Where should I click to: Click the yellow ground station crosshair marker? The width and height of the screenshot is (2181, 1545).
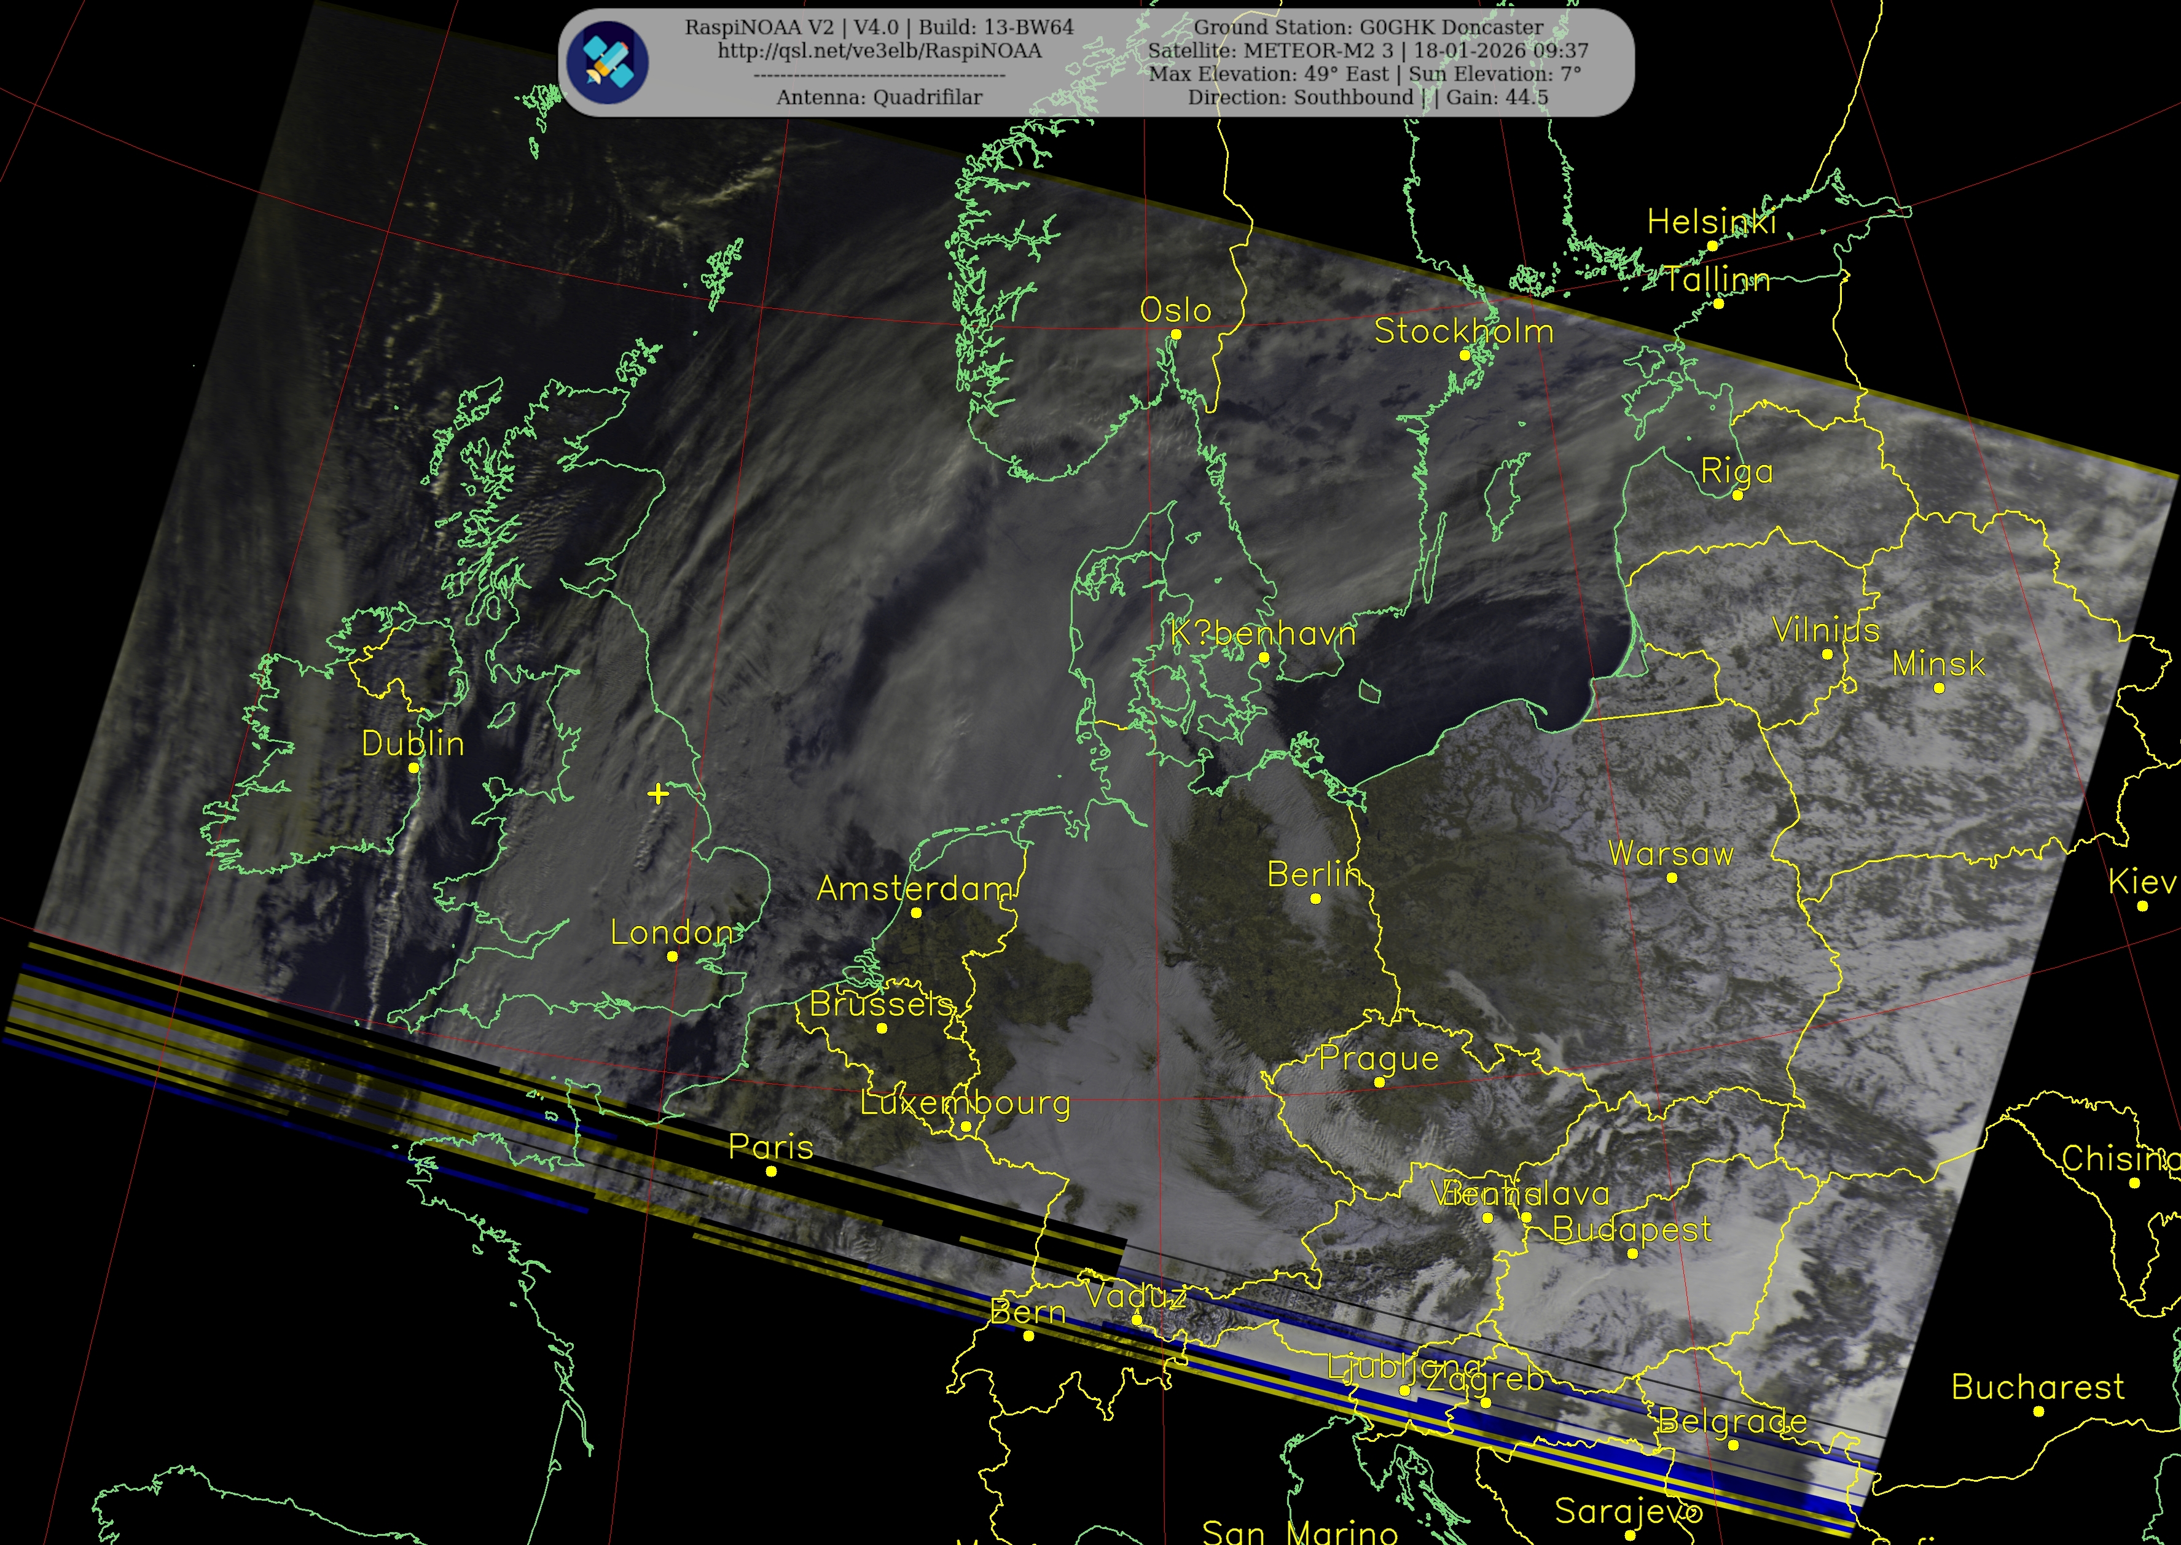pyautogui.click(x=657, y=793)
